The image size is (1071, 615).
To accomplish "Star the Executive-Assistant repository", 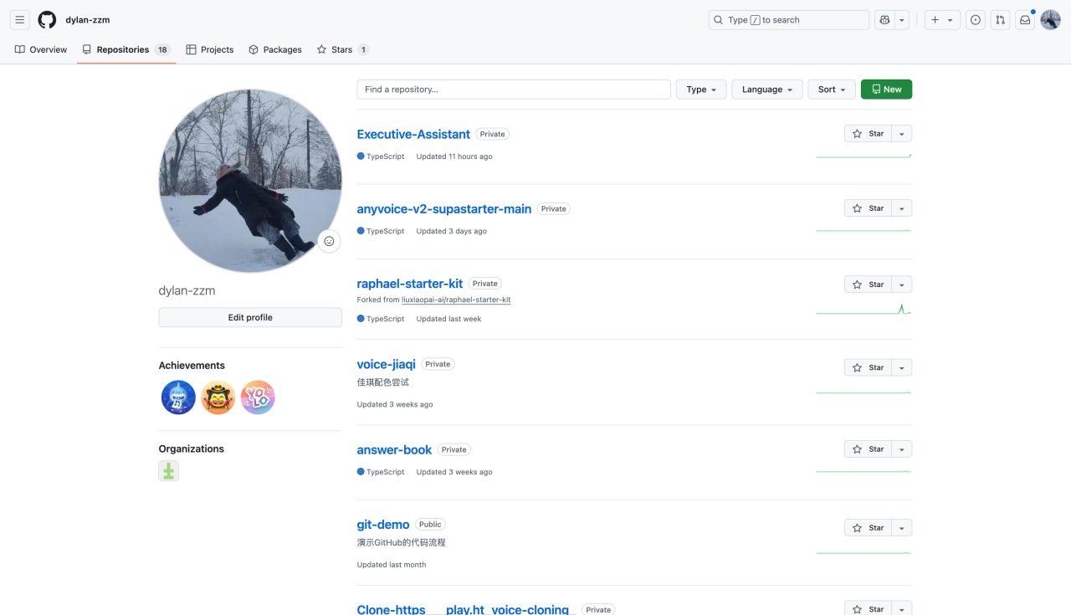I will 868,134.
